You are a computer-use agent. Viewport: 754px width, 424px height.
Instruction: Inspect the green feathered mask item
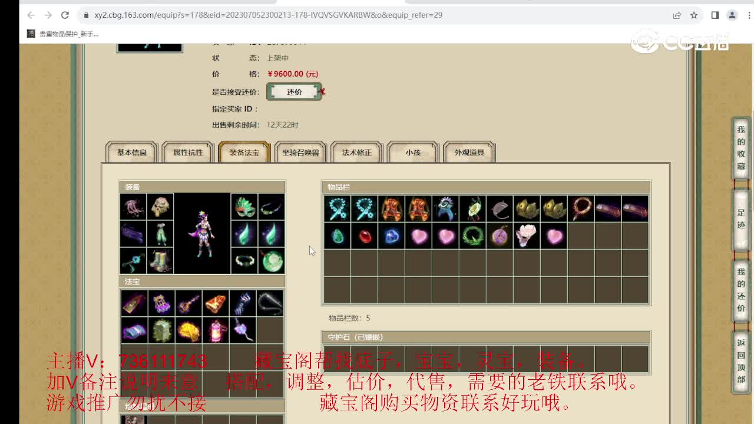tap(244, 207)
